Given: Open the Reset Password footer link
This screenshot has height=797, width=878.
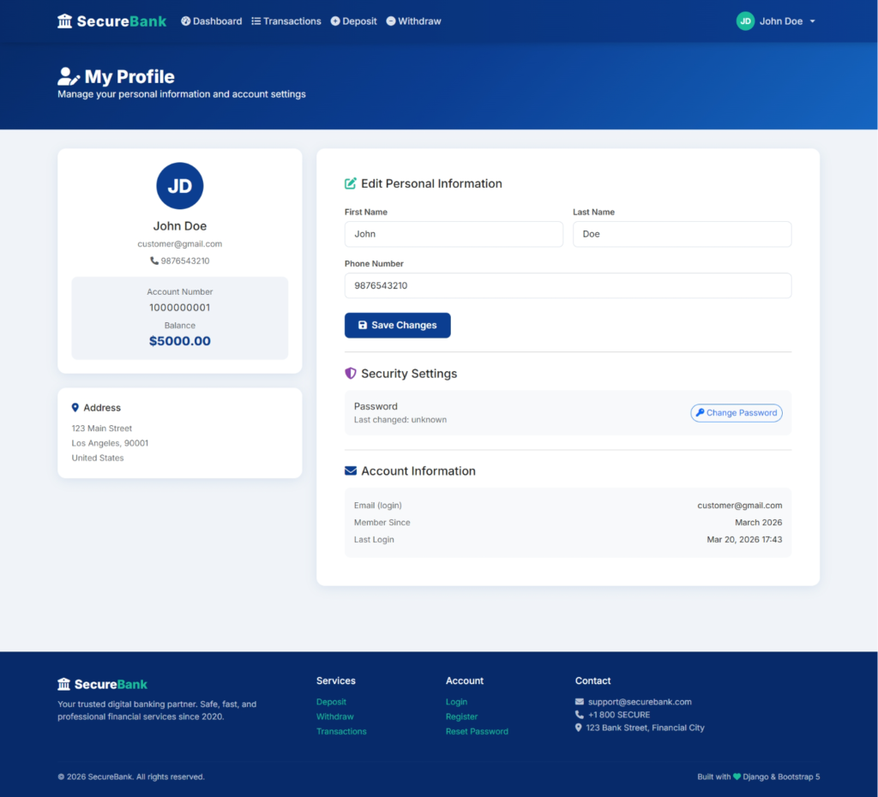Looking at the screenshot, I should (x=477, y=732).
